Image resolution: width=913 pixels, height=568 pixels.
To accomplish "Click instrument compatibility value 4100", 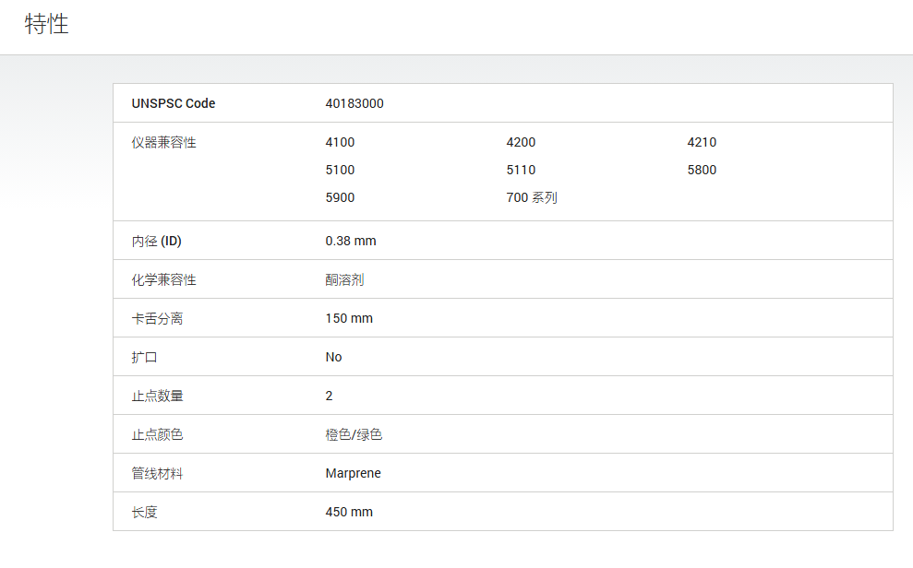I will tap(340, 142).
